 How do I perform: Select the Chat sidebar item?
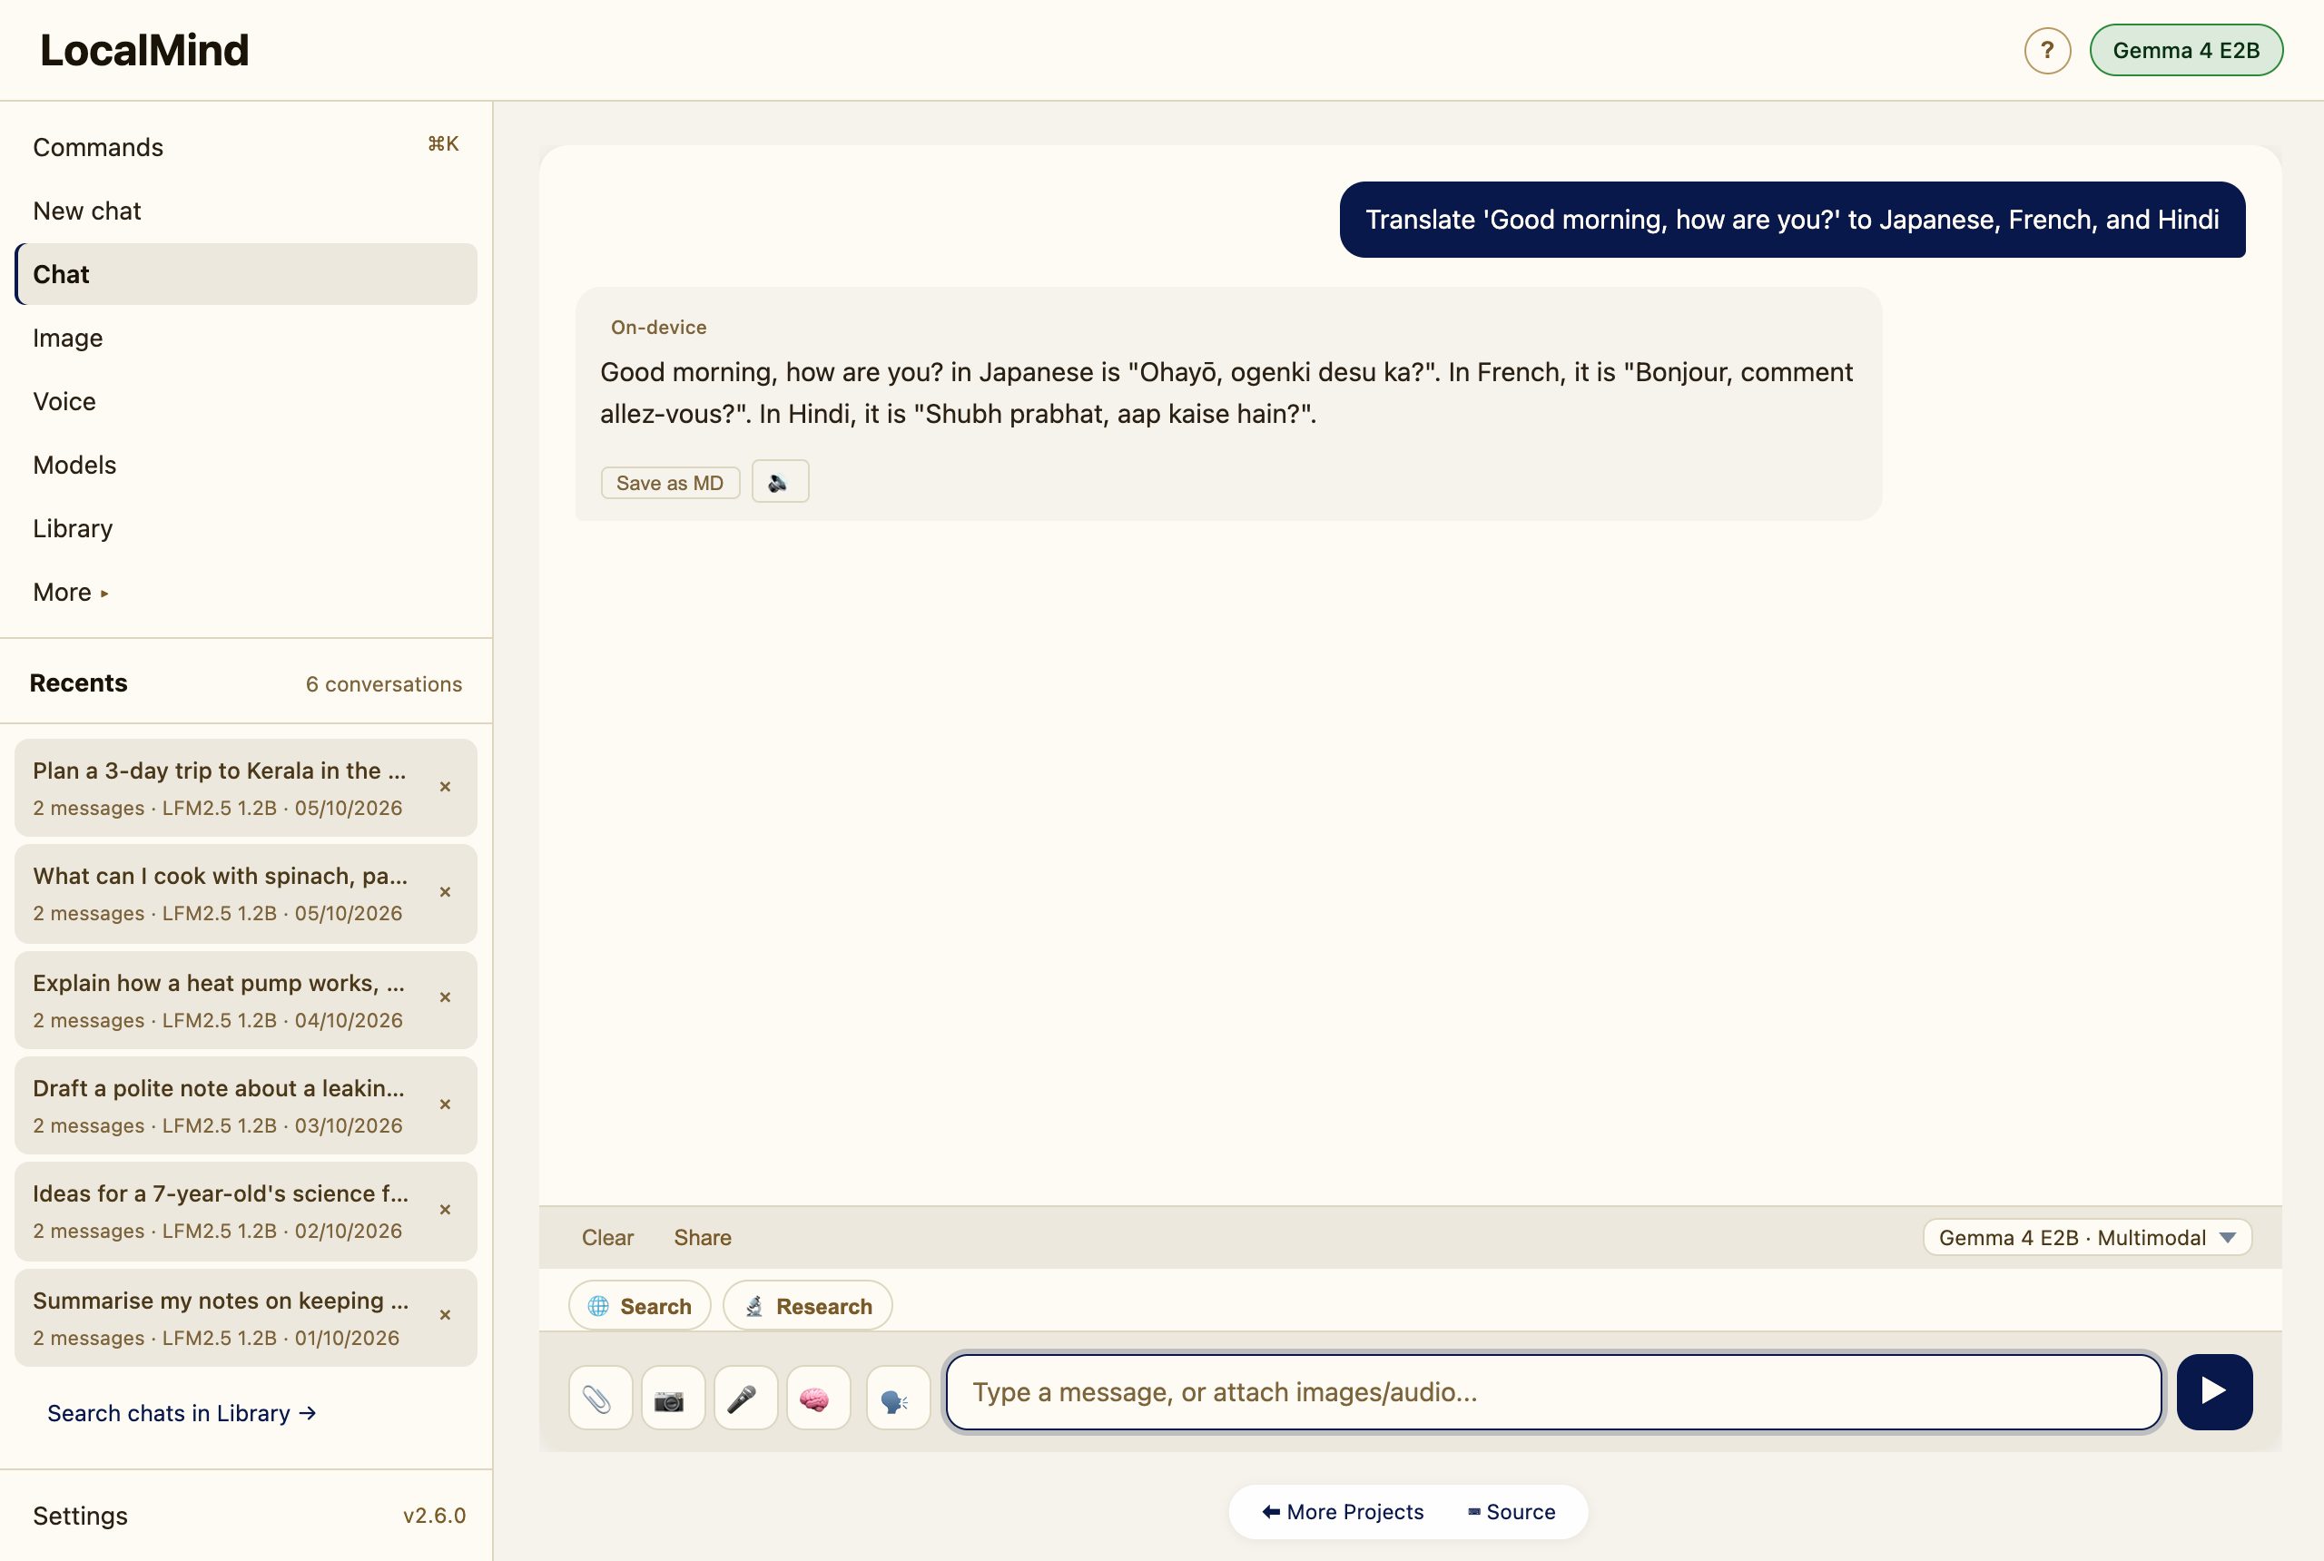coord(246,274)
